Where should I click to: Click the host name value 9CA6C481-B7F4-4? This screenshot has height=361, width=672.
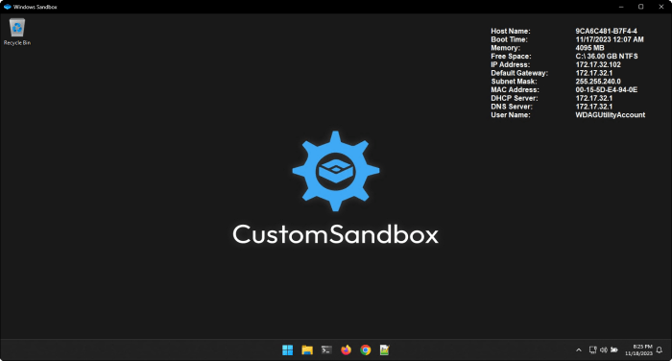coord(606,32)
